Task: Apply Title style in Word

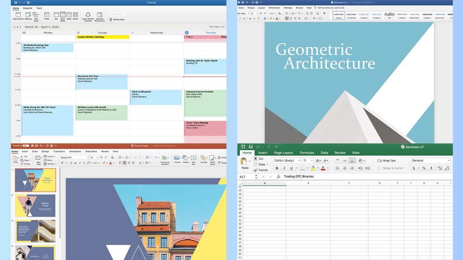Action: (389, 16)
